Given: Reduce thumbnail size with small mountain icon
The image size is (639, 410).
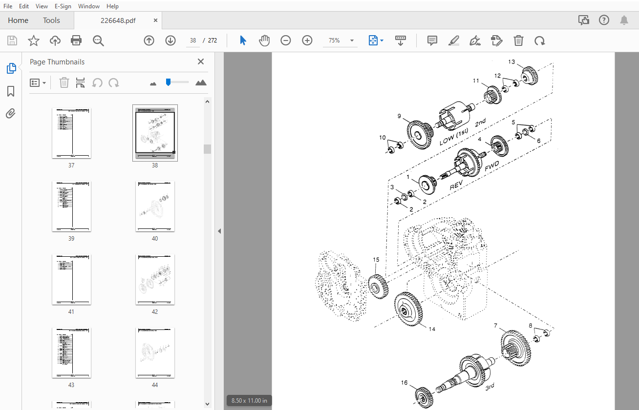Looking at the screenshot, I should (153, 83).
